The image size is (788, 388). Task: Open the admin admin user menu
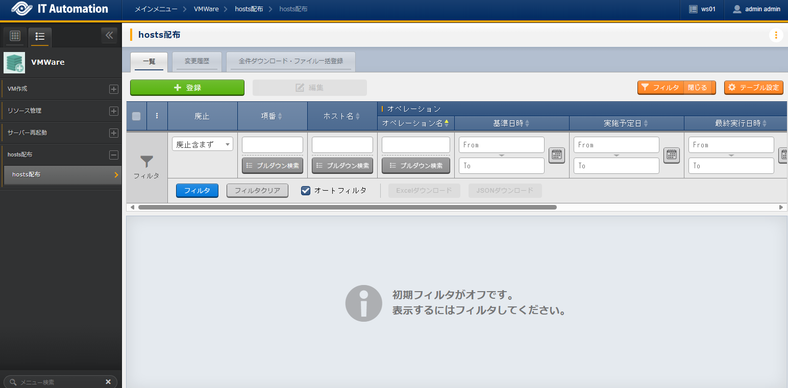[756, 9]
